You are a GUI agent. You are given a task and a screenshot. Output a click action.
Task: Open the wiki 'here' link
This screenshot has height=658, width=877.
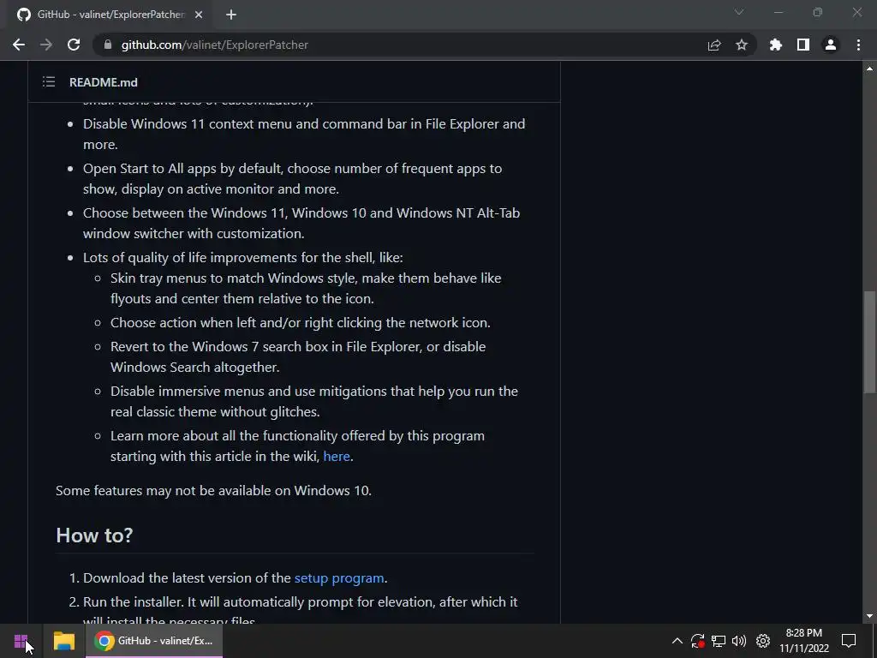[337, 457]
